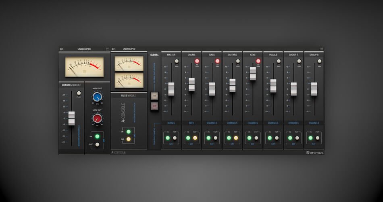
Task: Click the buss module group icon beside UNGROUPED
Action: click(x=113, y=49)
